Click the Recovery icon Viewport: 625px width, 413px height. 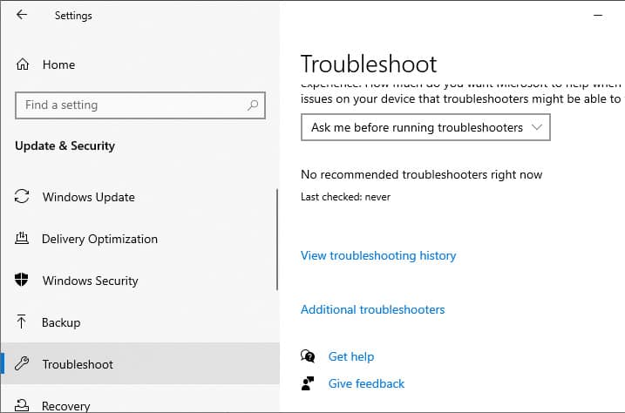[x=22, y=405]
